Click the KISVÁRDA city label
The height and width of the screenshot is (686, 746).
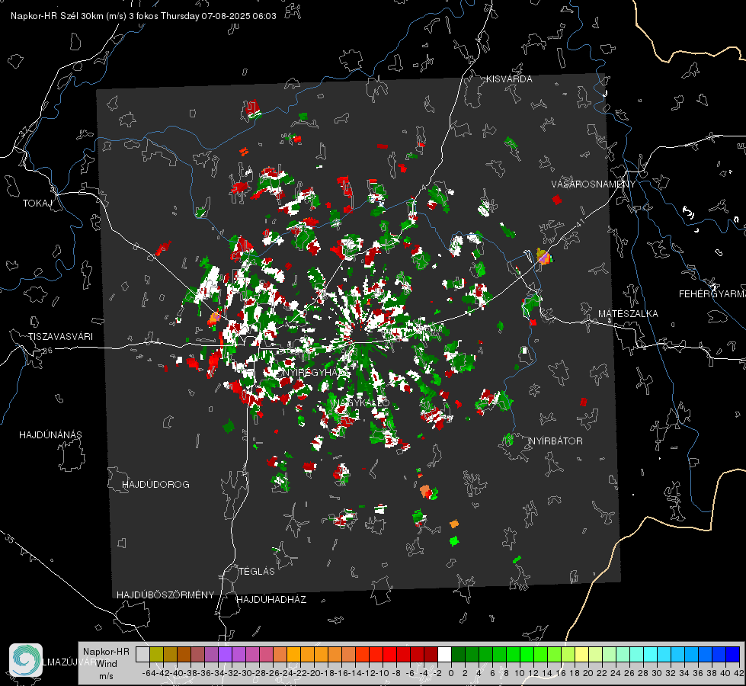tap(509, 79)
